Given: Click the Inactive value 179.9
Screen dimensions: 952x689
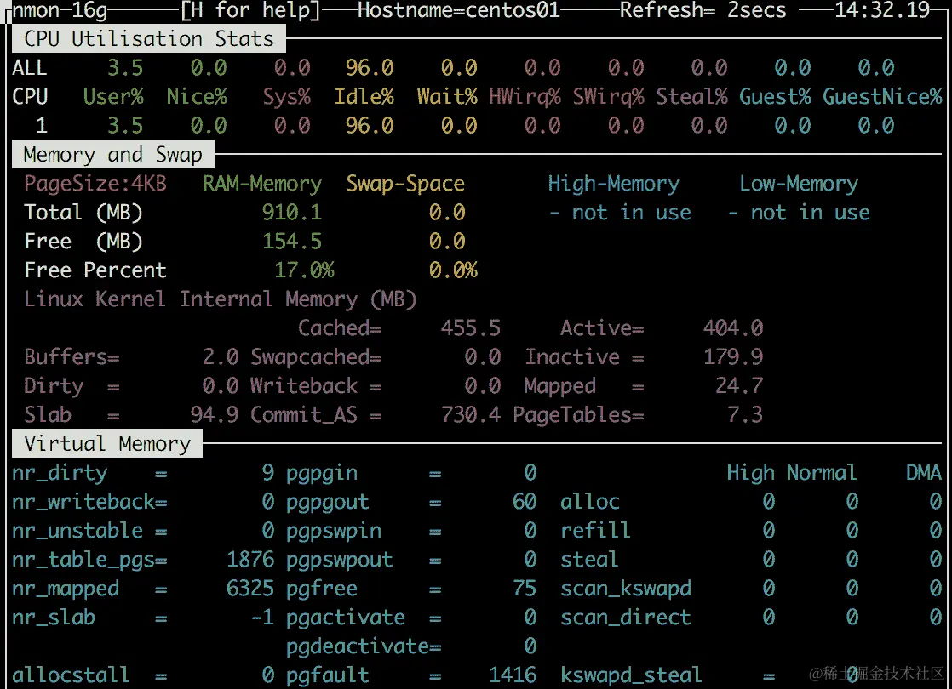Looking at the screenshot, I should (x=733, y=356).
